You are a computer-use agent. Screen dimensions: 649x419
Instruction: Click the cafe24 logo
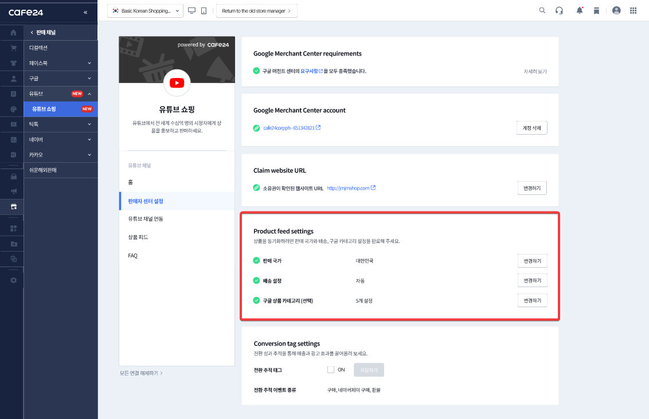26,13
